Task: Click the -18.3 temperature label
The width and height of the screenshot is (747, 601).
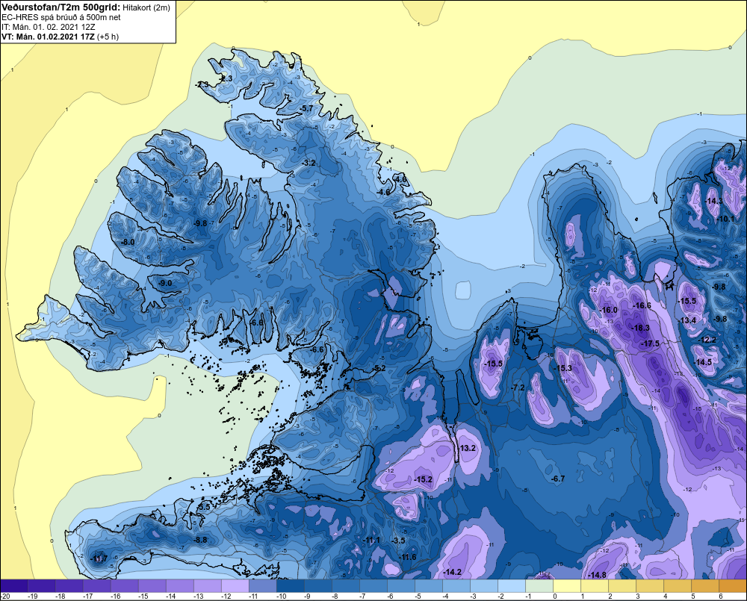Action: [x=640, y=328]
